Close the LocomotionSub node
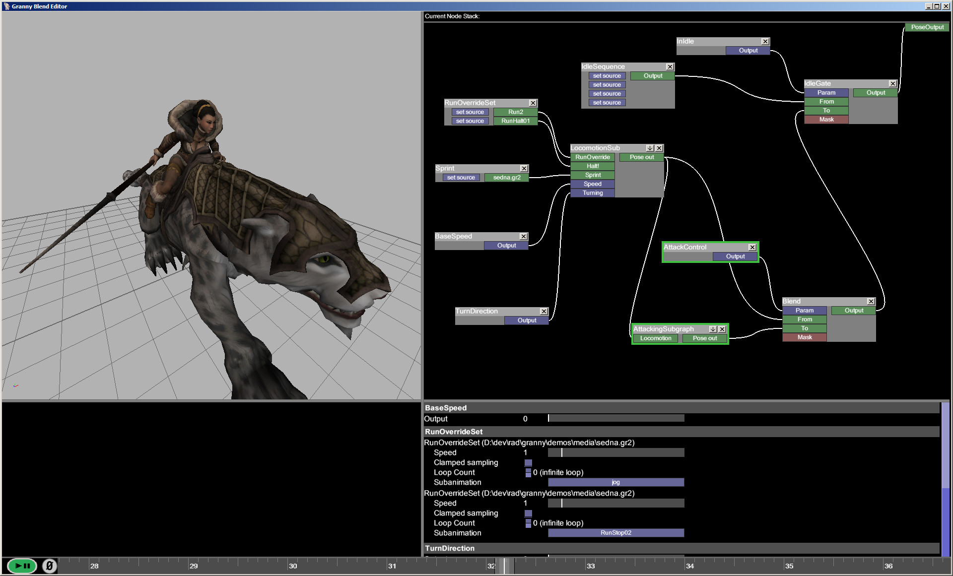 point(659,148)
